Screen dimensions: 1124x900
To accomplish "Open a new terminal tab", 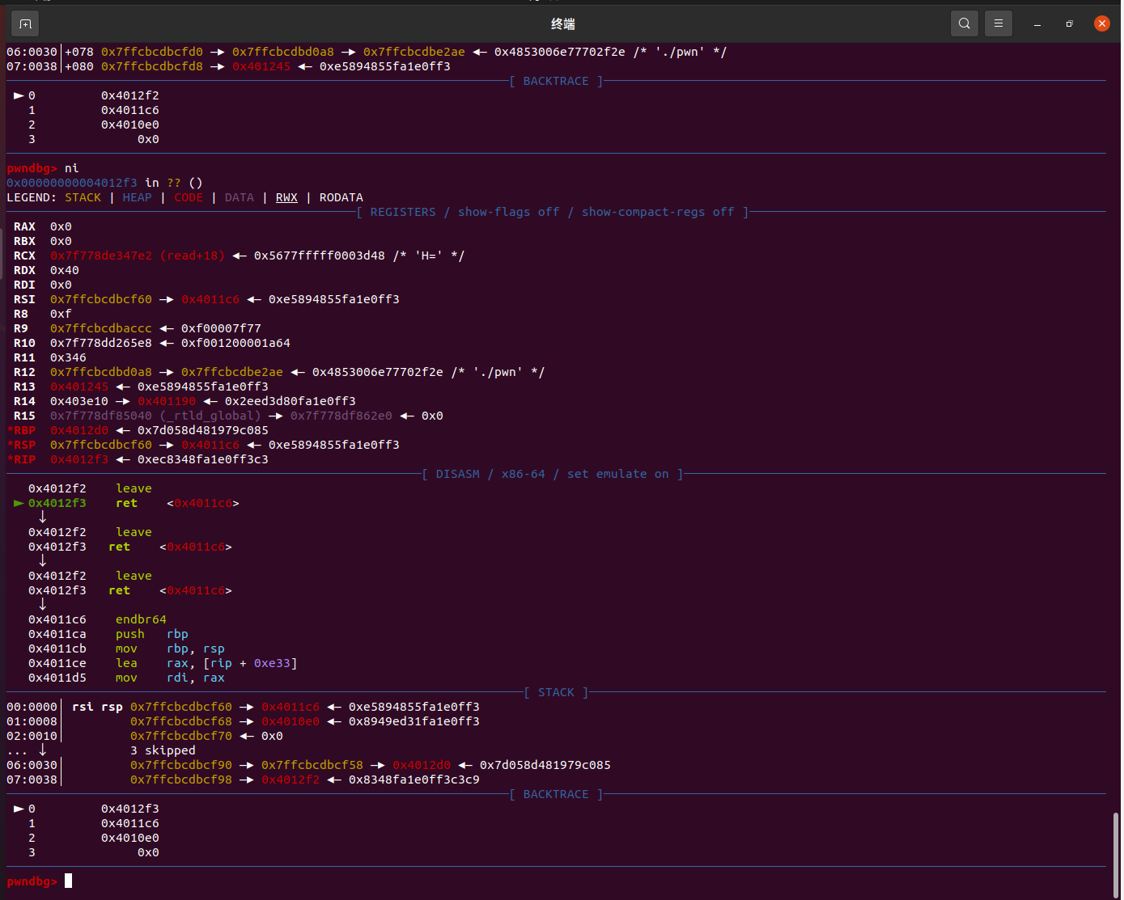I will (x=25, y=23).
